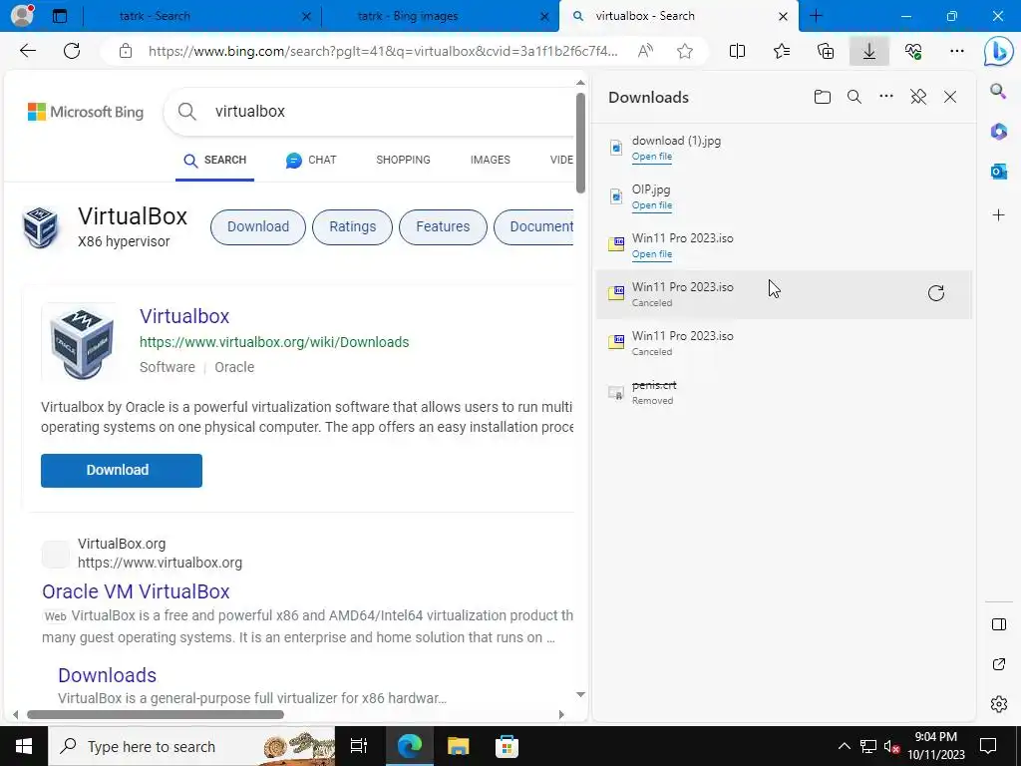Screen dimensions: 1021x766
Task: Open Collections icon in toolbar
Action: coord(825,51)
